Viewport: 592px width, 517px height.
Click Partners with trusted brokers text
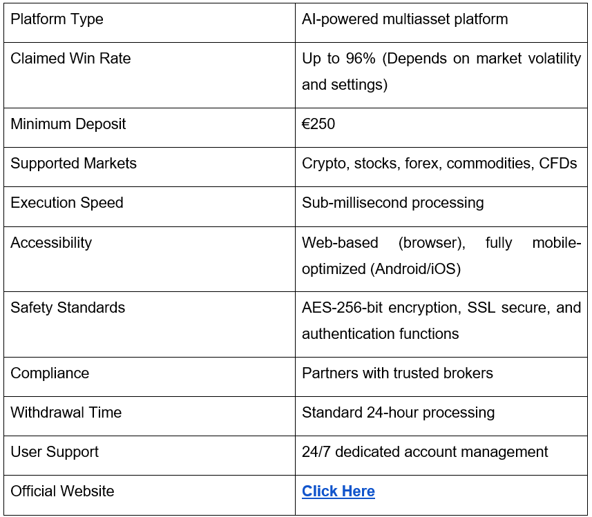pos(397,373)
